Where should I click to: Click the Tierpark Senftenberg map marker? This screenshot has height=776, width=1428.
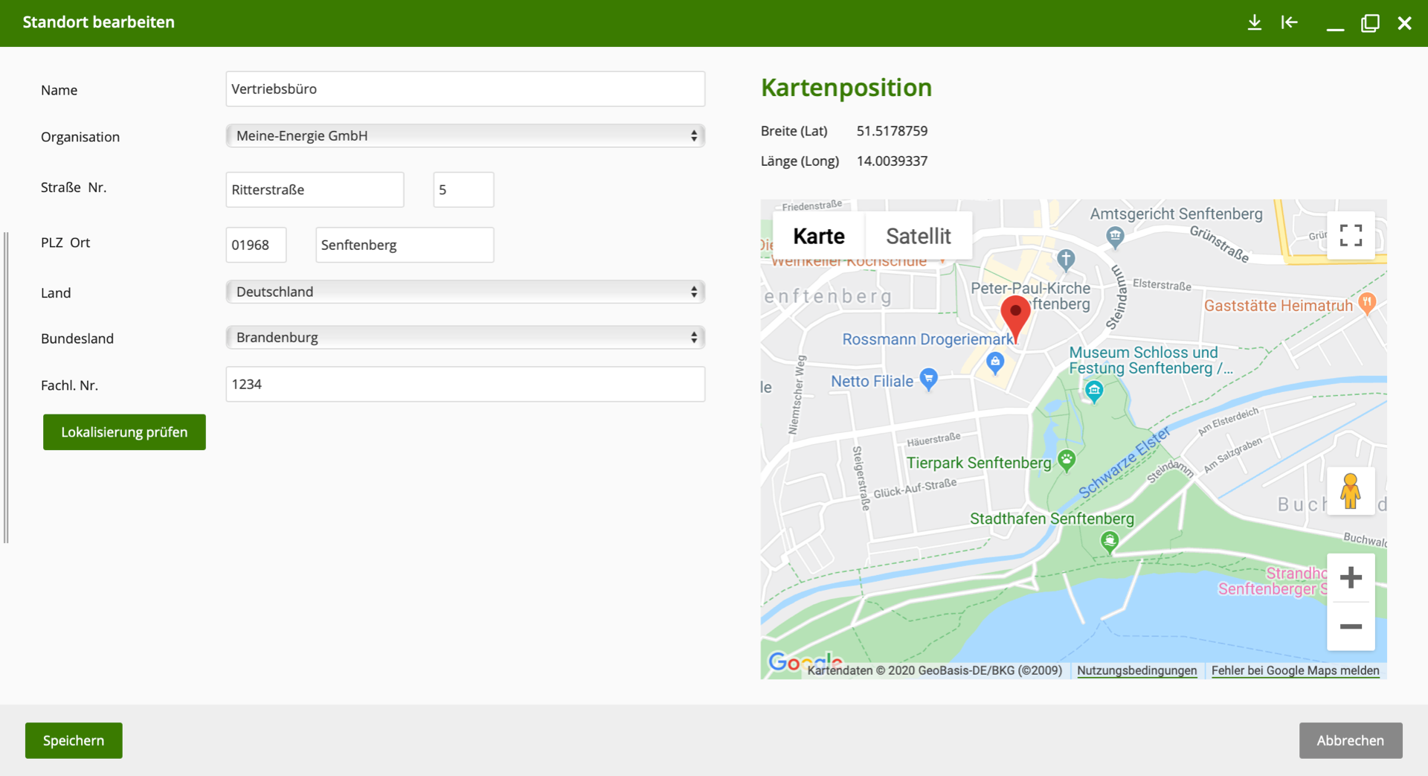pos(1067,460)
